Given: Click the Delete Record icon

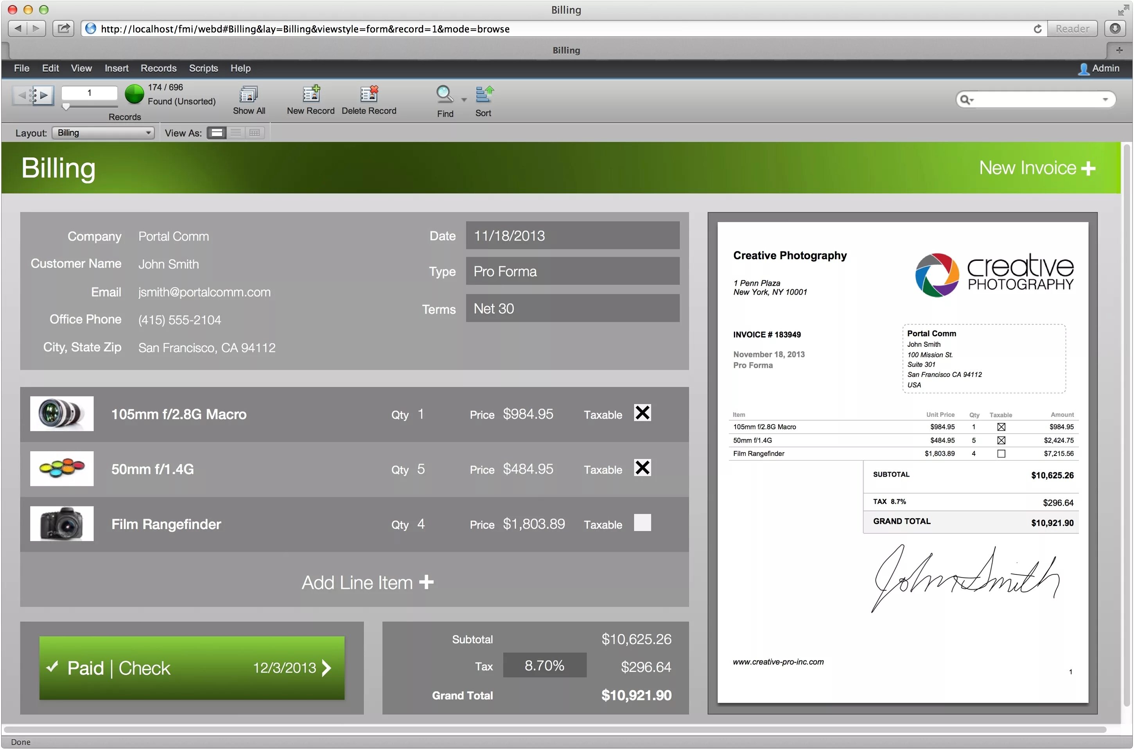Looking at the screenshot, I should pyautogui.click(x=369, y=93).
